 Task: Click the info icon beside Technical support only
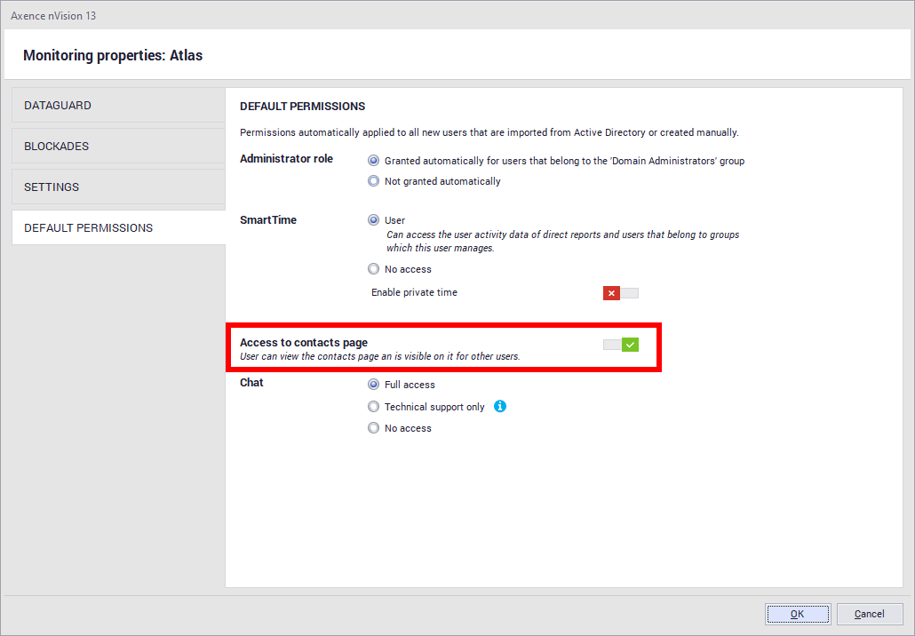coord(500,407)
